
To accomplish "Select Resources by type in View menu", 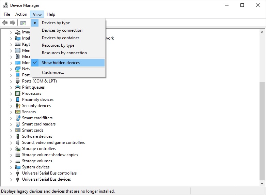I will (x=58, y=45).
